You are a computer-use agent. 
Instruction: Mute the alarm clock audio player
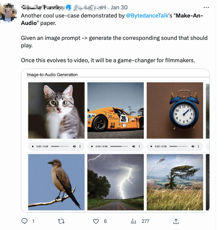(192, 146)
